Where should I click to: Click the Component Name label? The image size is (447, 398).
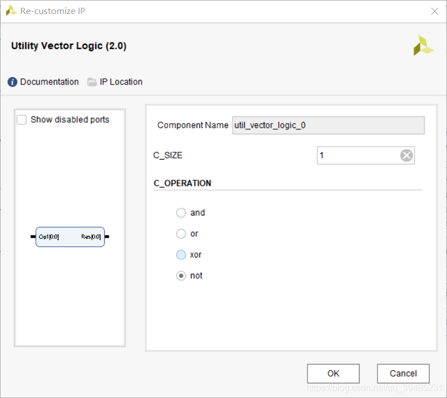(193, 125)
